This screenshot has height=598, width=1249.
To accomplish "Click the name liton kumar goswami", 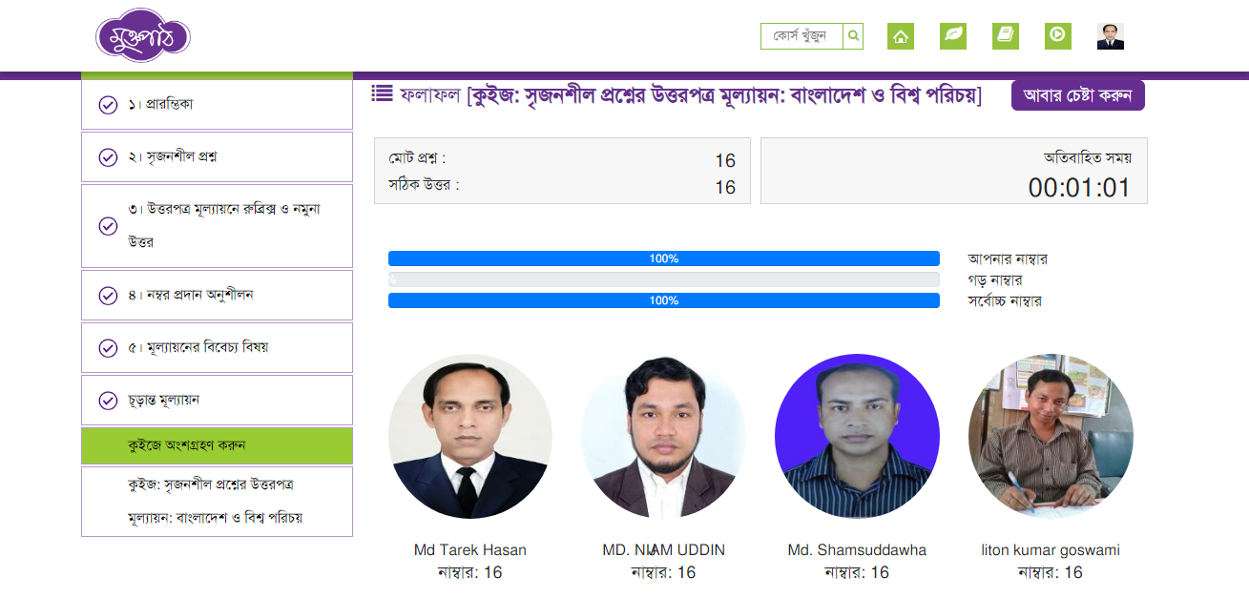I will (x=1051, y=550).
